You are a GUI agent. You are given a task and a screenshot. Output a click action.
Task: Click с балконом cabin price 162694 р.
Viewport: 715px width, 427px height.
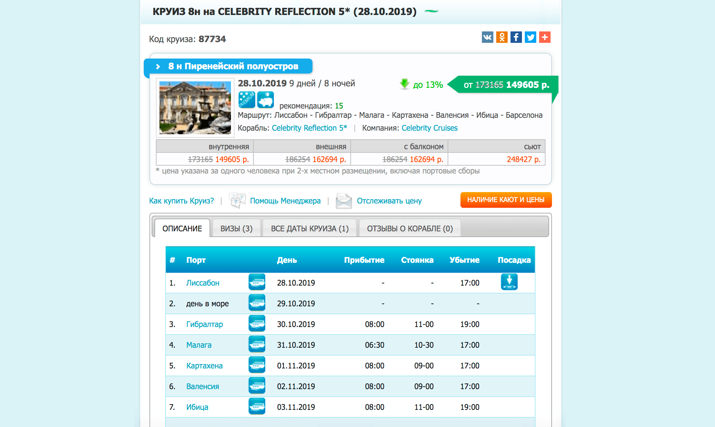(x=426, y=159)
